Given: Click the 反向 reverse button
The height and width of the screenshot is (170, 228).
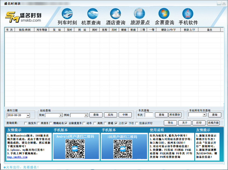Looking at the screenshot, I should [x=110, y=115].
